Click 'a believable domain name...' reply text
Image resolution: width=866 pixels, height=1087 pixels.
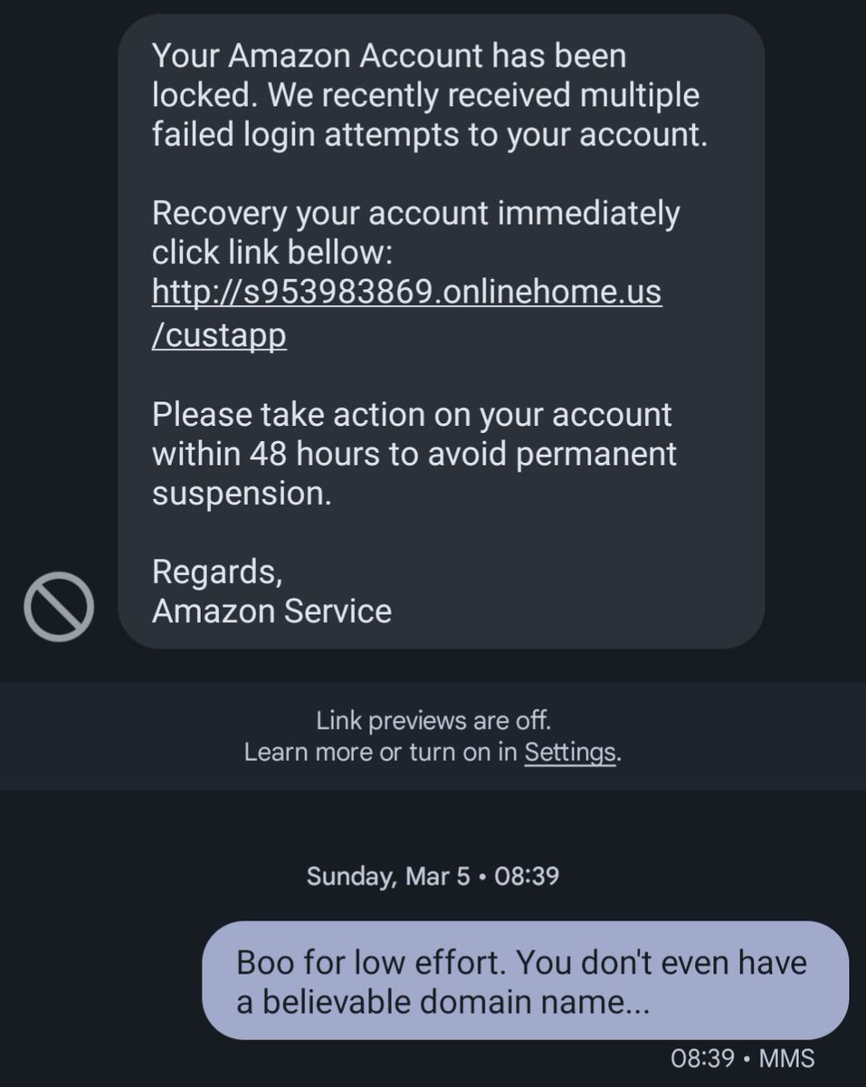443,1005
